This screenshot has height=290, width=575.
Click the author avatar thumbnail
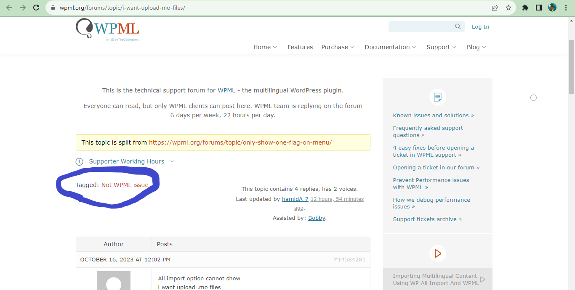point(114,280)
